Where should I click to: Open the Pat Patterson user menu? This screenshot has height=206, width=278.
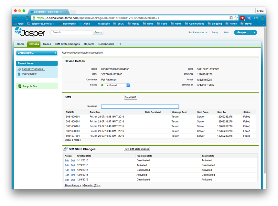tap(198, 32)
